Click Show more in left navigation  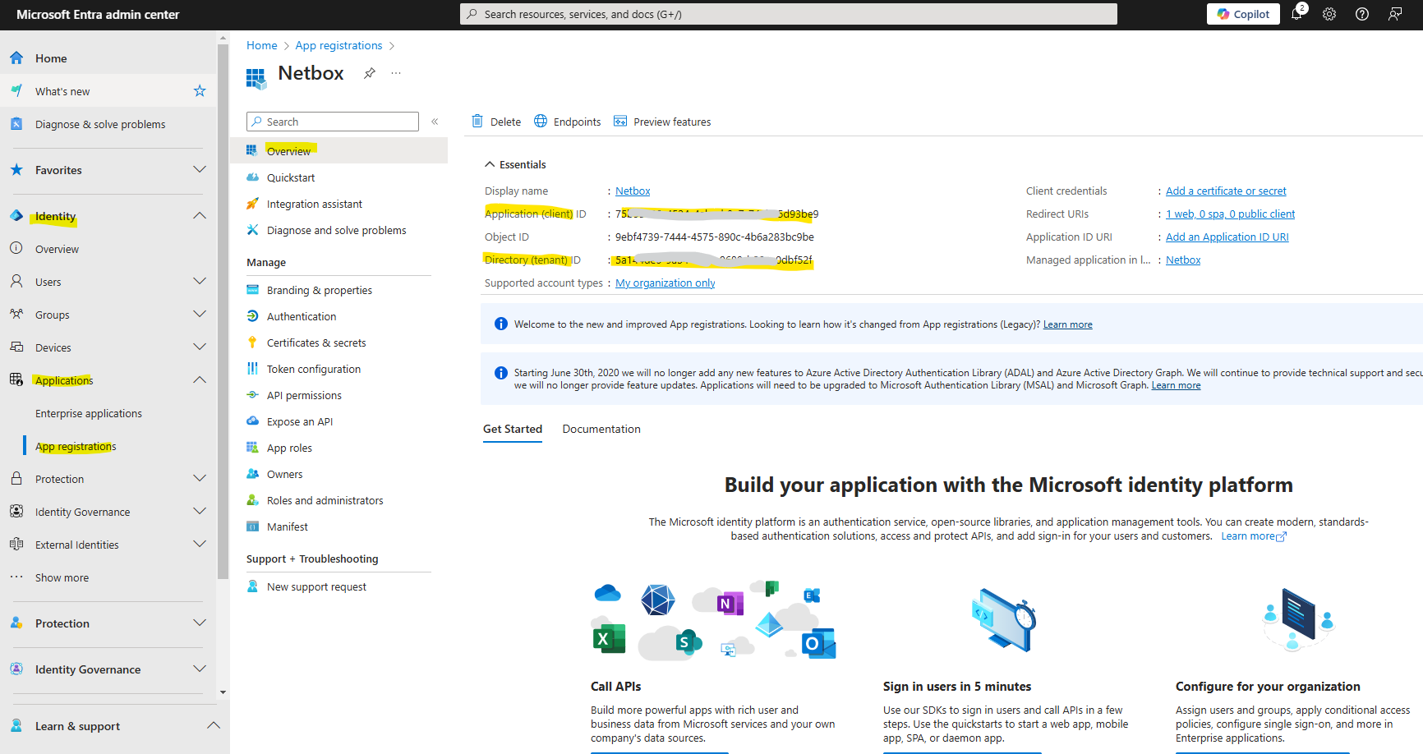click(62, 577)
